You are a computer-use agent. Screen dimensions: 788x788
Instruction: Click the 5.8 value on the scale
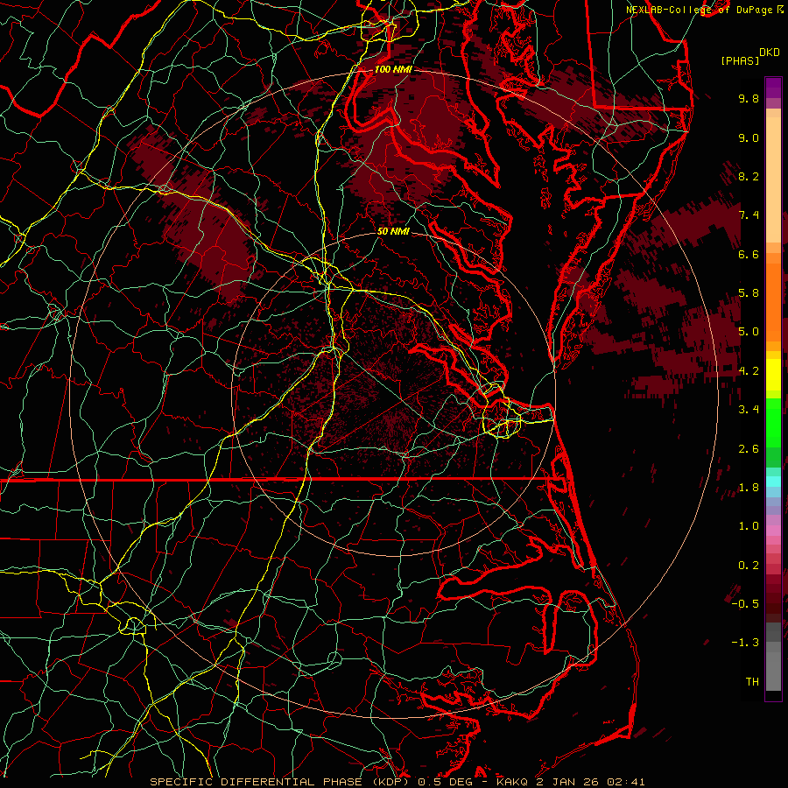pyautogui.click(x=749, y=293)
